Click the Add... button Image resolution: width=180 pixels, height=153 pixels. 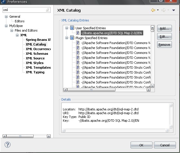coord(164,28)
